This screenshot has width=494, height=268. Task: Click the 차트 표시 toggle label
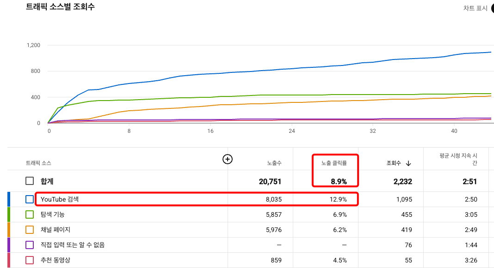click(x=475, y=8)
